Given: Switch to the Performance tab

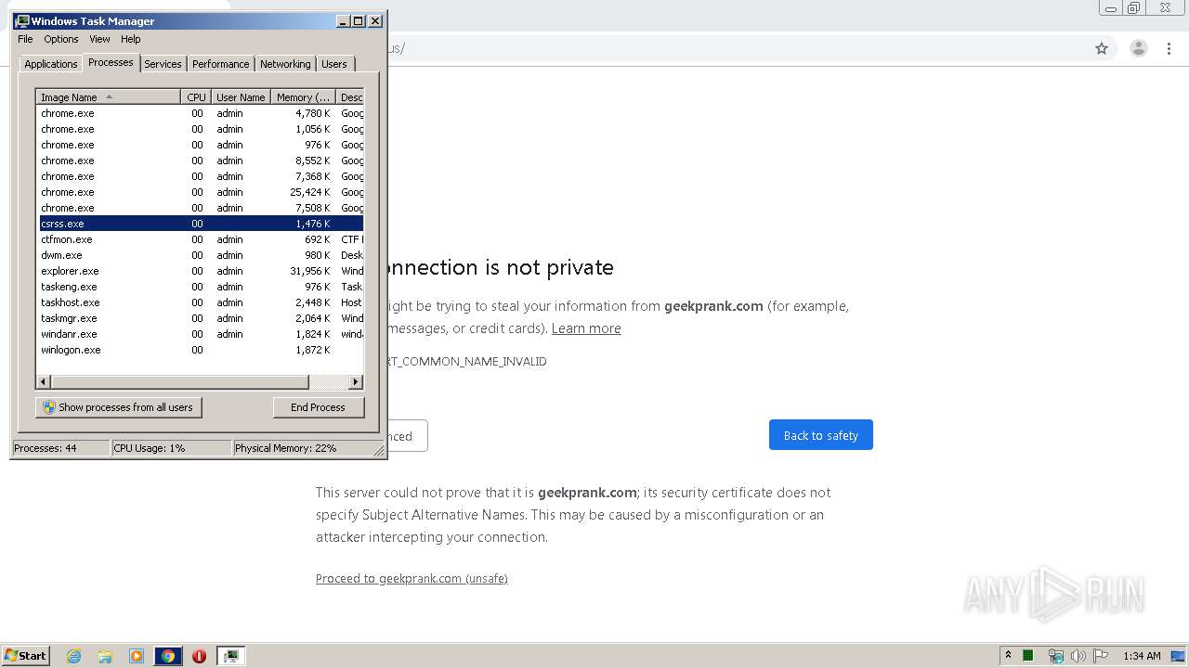Looking at the screenshot, I should pos(220,64).
